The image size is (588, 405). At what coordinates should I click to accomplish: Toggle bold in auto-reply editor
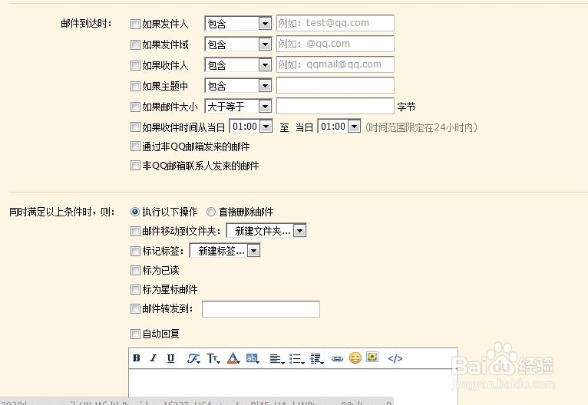[x=137, y=358]
